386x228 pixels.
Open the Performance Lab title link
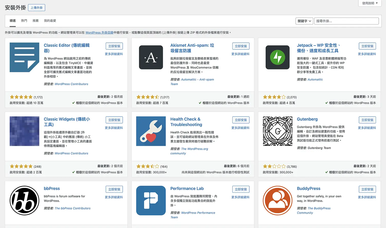[x=187, y=188]
